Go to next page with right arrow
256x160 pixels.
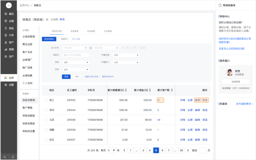[188, 150]
